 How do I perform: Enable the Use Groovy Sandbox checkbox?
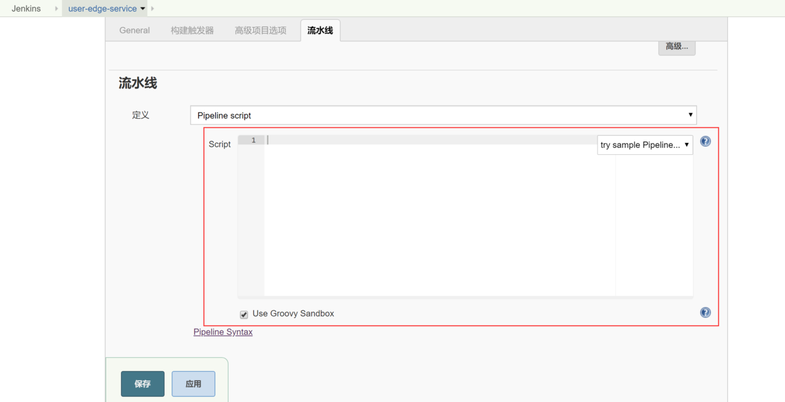click(244, 314)
